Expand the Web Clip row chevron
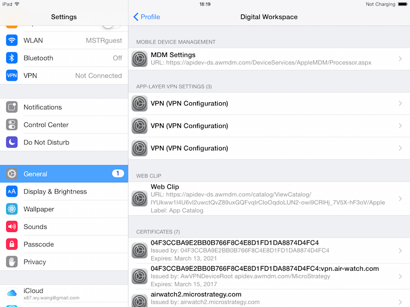 point(400,199)
